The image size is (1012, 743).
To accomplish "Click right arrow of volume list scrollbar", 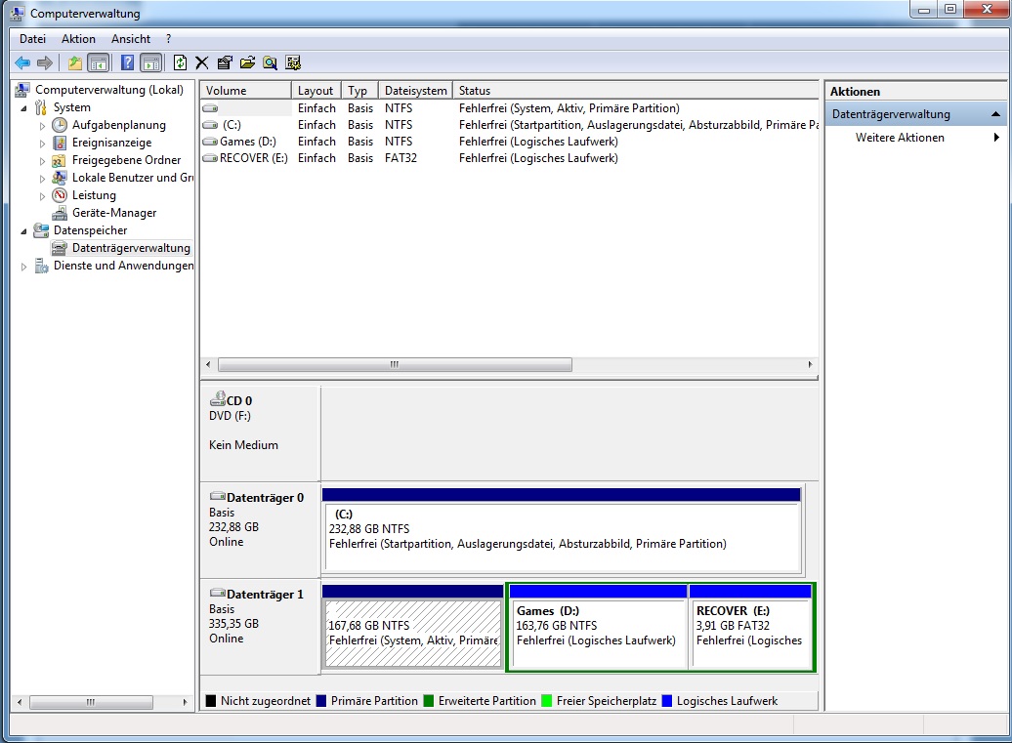I will point(810,364).
